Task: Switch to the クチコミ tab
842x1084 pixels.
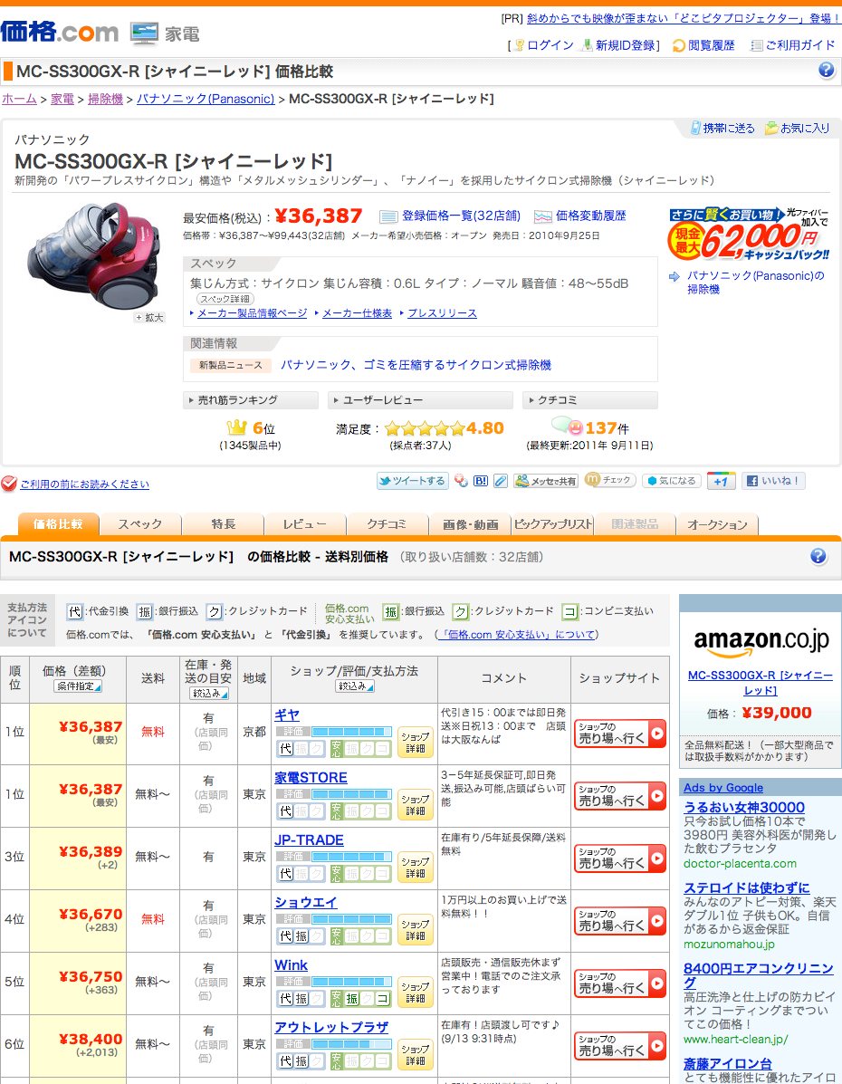Action: click(x=388, y=524)
